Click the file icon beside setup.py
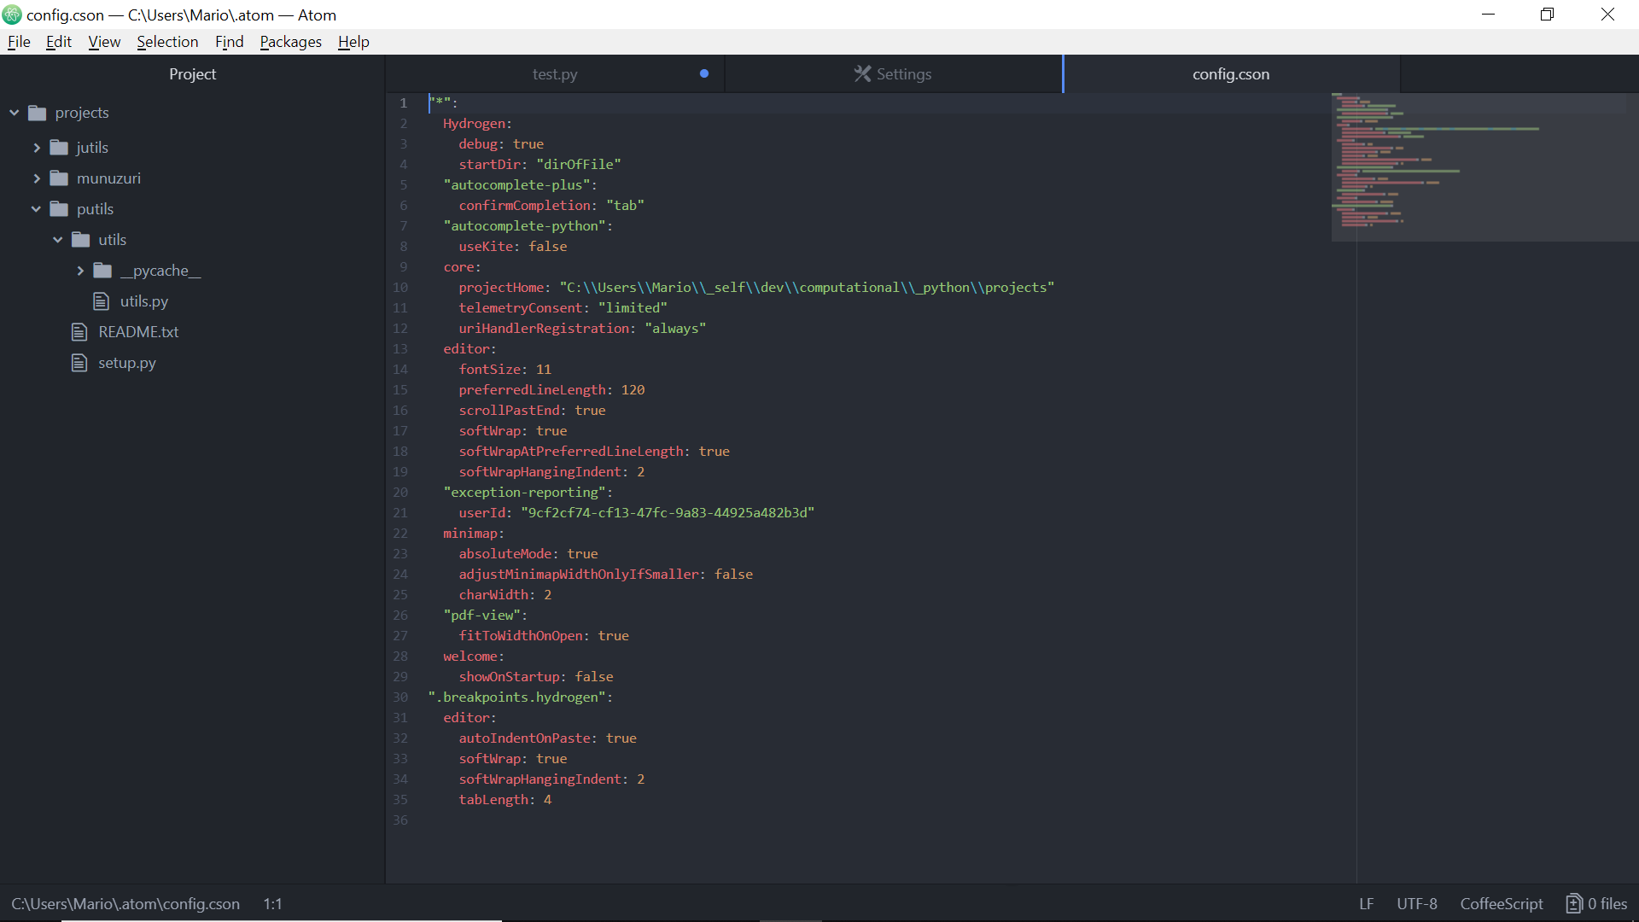 pos(80,362)
